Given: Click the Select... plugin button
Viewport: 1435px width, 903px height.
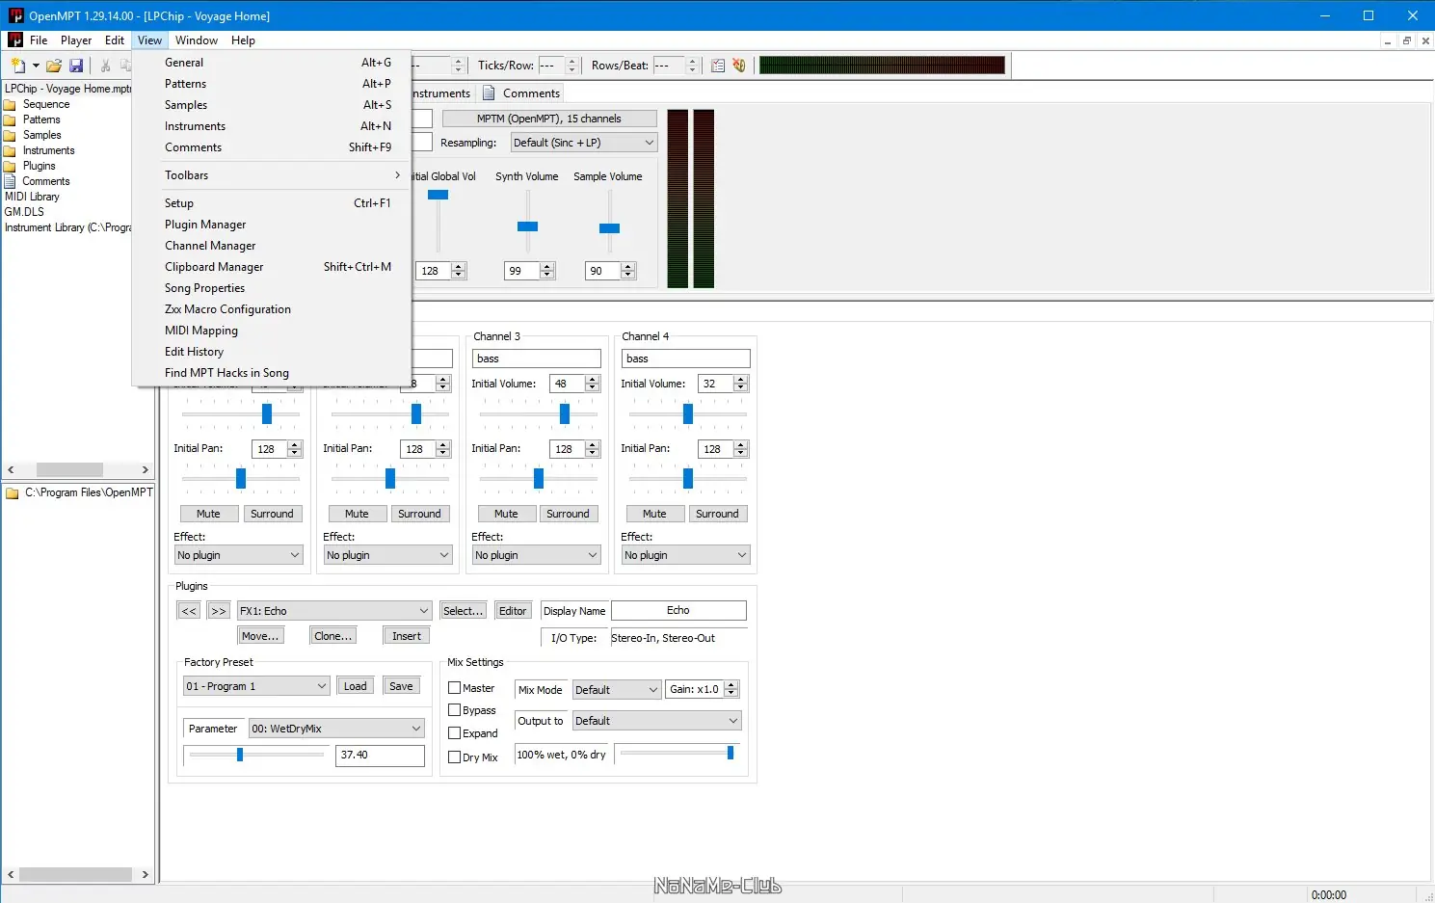Looking at the screenshot, I should [x=463, y=611].
